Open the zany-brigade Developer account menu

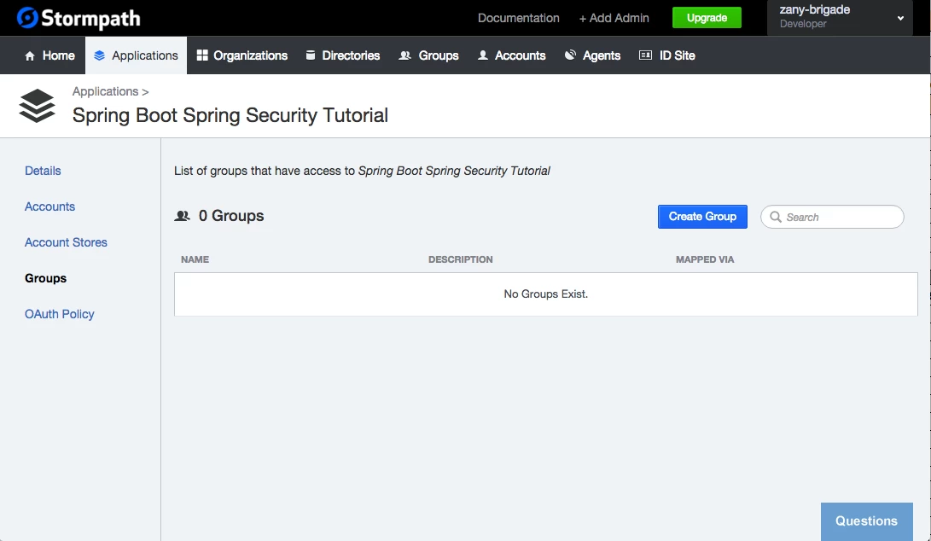point(840,18)
